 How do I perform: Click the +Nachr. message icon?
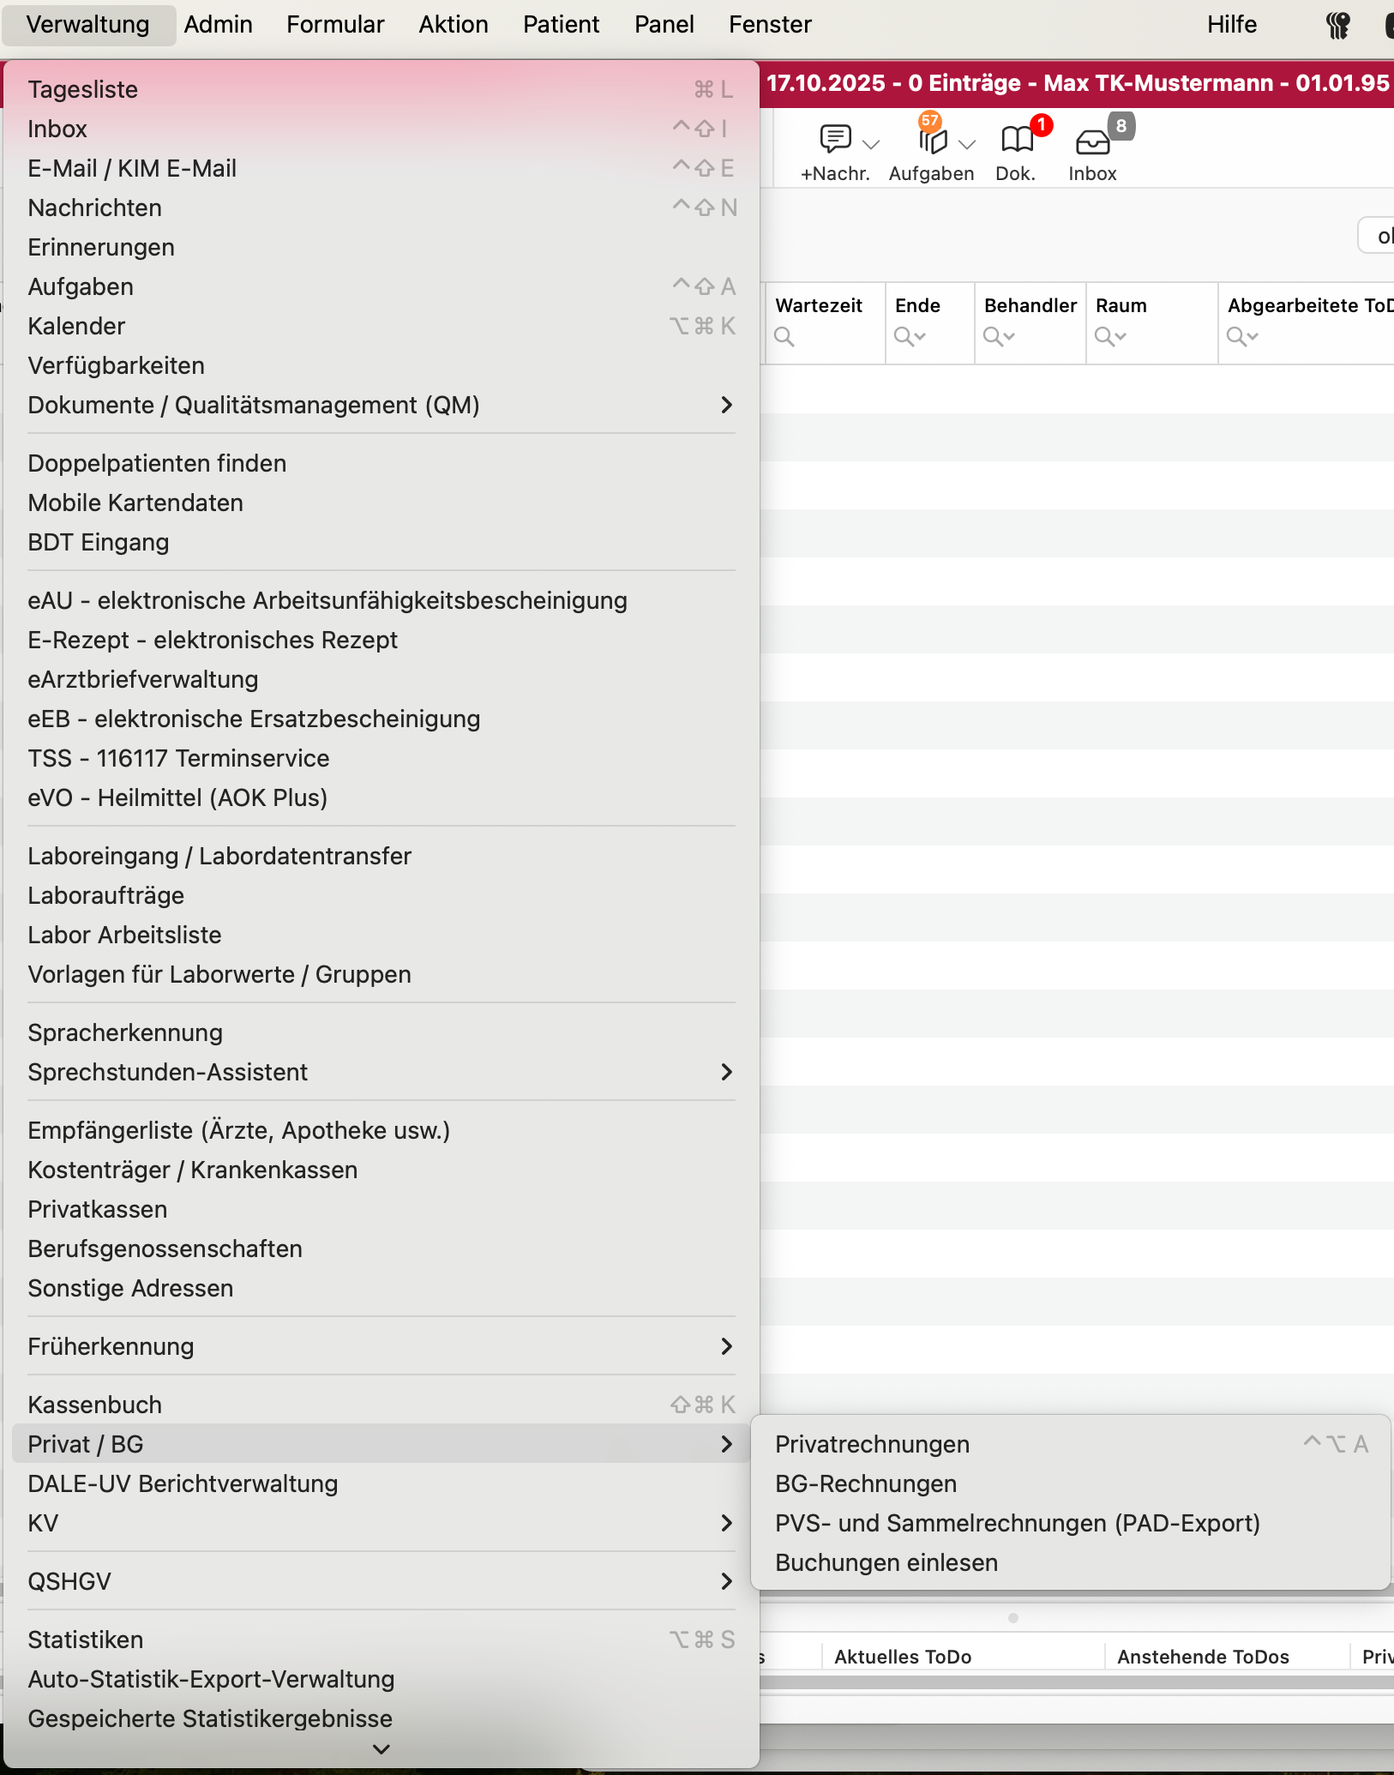tap(835, 139)
